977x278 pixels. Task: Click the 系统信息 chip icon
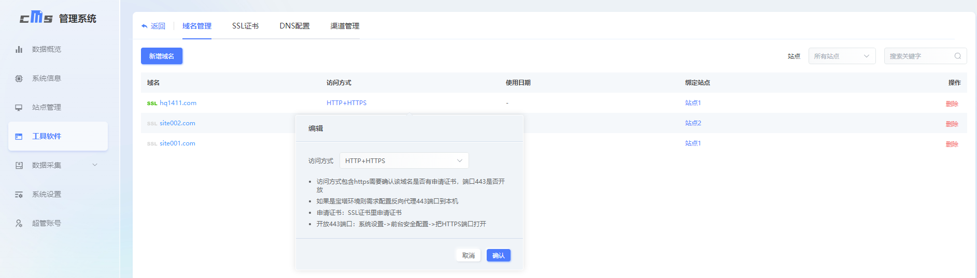coord(19,78)
